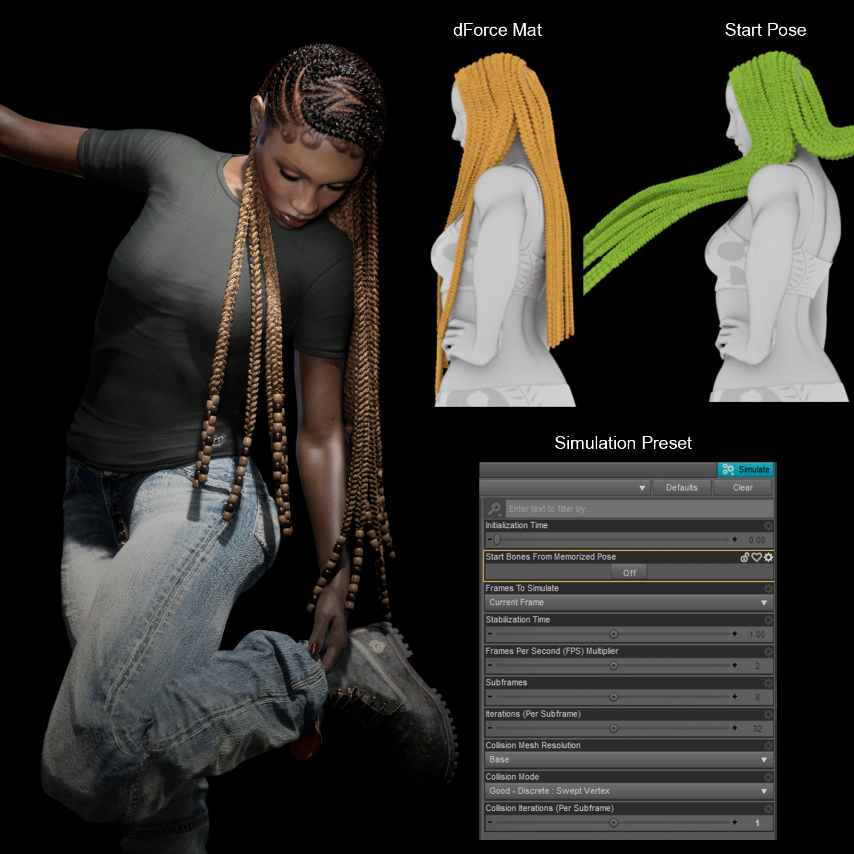Screen dimensions: 854x854
Task: Click the Collision Iterations slider handle
Action: 613,823
